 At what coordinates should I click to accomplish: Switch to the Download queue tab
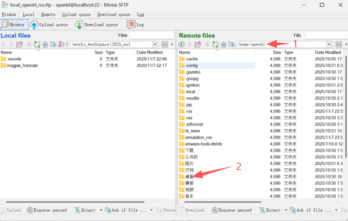pos(97,24)
